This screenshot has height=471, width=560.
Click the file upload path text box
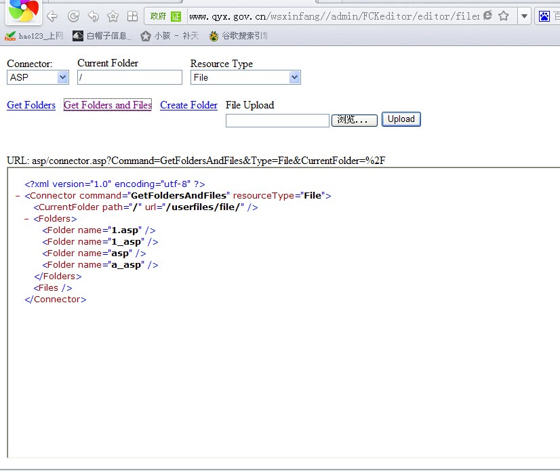pyautogui.click(x=277, y=121)
